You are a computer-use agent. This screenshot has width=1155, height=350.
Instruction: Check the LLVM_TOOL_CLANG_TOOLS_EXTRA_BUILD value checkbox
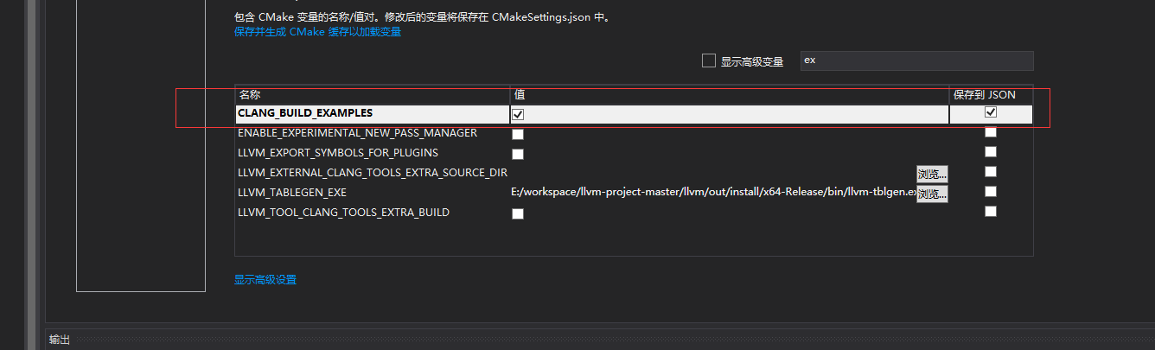(518, 214)
